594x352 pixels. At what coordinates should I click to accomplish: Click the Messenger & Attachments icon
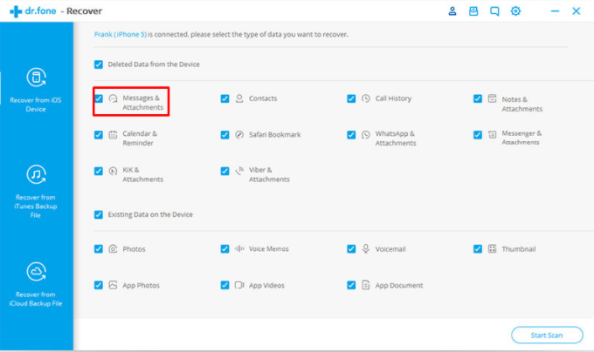492,134
